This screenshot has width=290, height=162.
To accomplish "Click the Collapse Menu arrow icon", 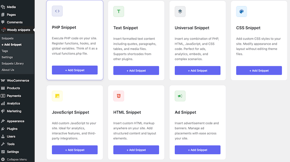I will 3,159.
